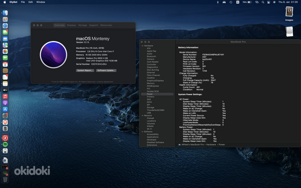The image size is (301, 188).
Task: Open the OlyBet application menu
Action: coord(13,2)
